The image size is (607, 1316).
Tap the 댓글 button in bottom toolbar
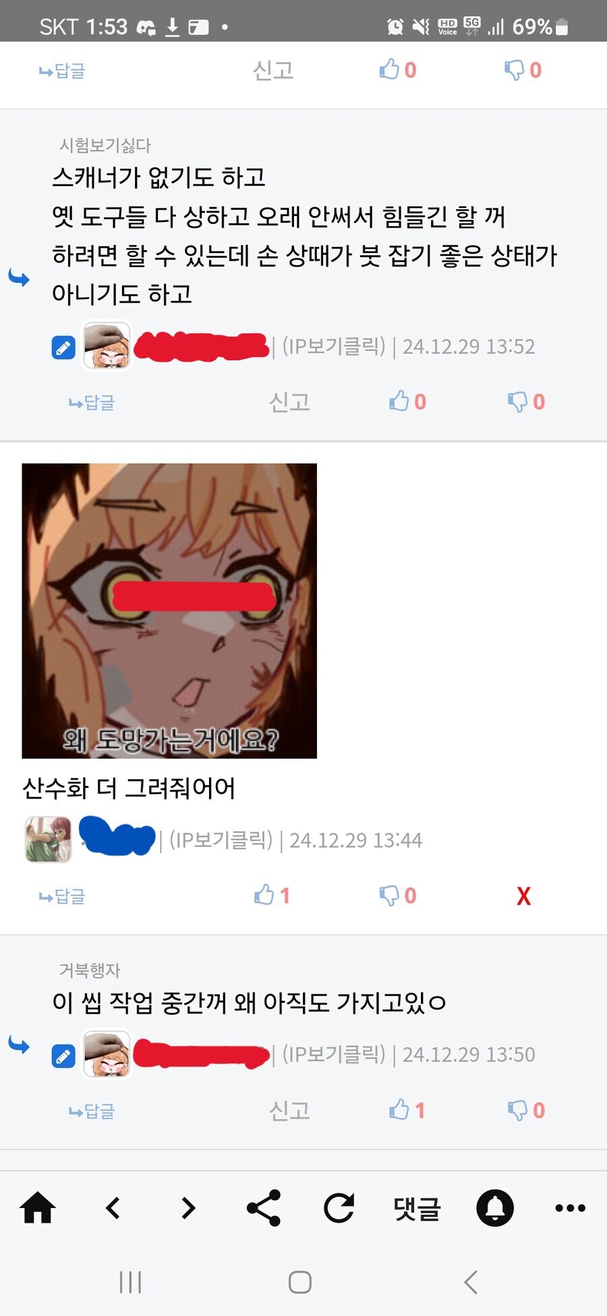[417, 1208]
